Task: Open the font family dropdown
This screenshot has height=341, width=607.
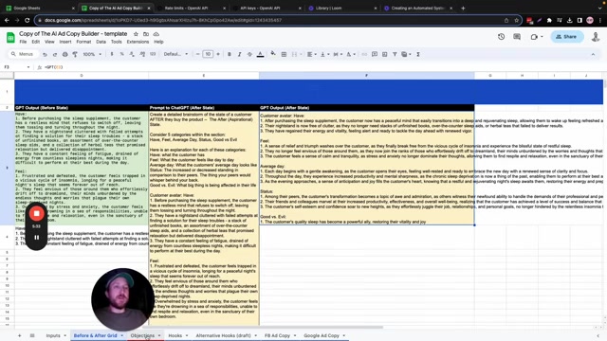Action: coord(175,55)
